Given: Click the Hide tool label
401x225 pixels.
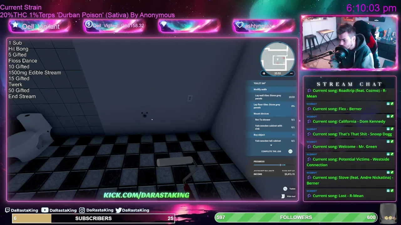Looking at the screenshot, I should (x=291, y=196).
